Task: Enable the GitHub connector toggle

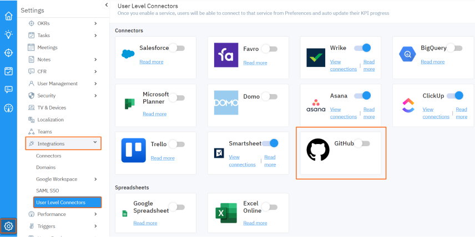Action: [x=362, y=143]
